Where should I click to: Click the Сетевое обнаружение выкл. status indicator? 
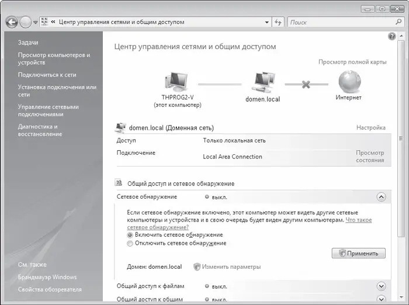point(207,197)
